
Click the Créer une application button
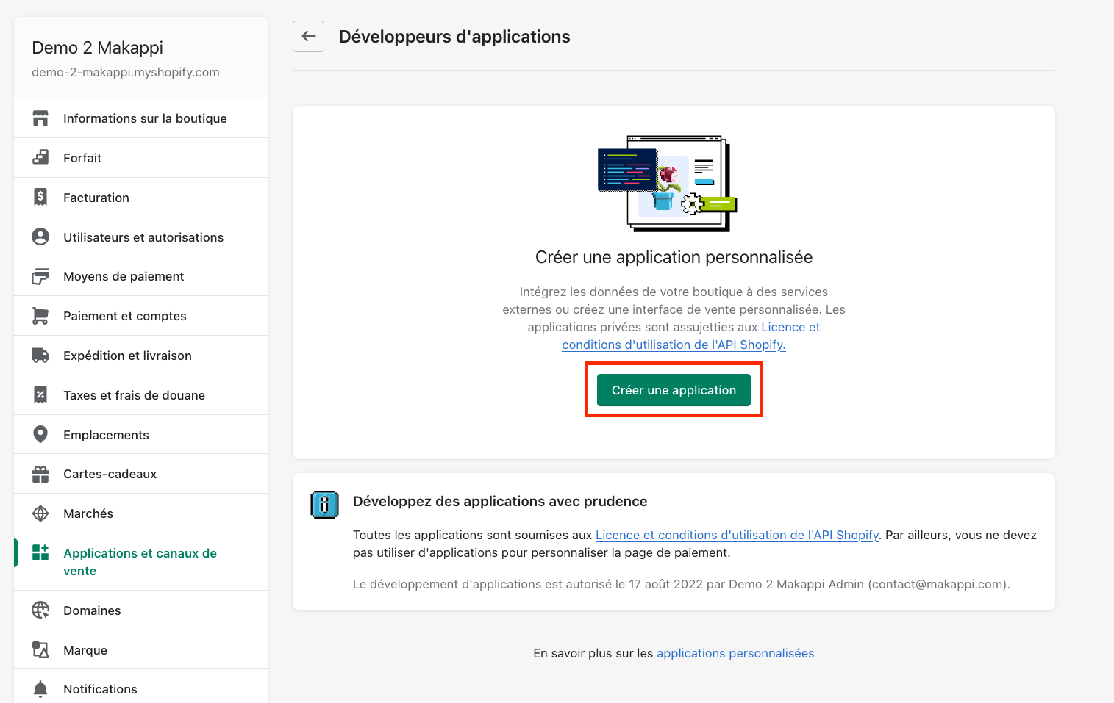(674, 390)
